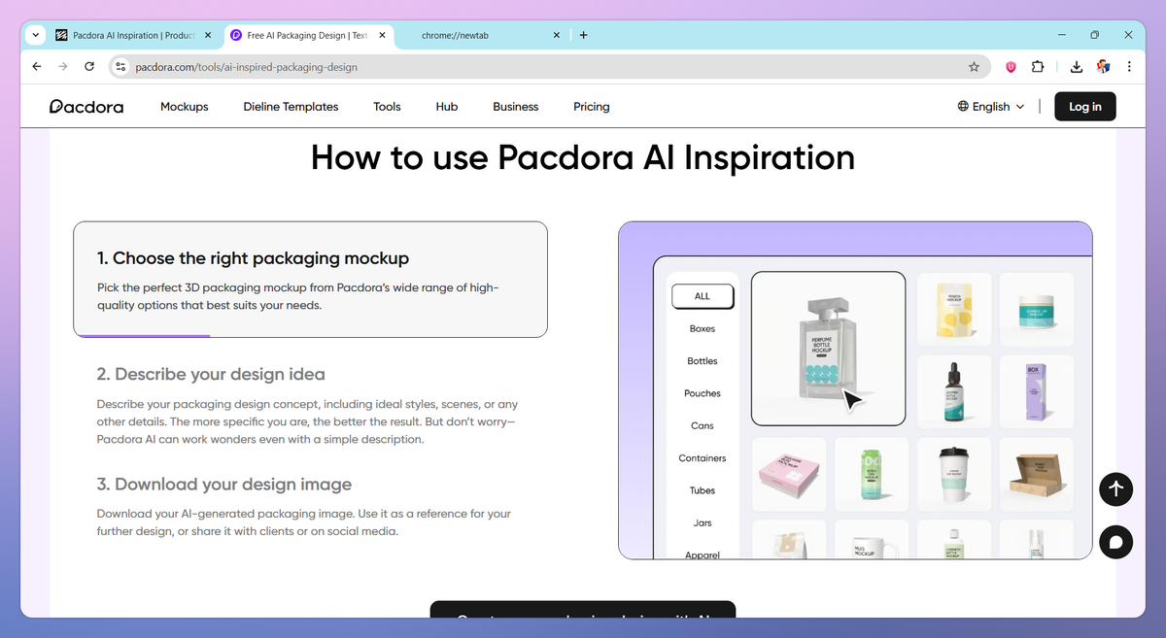Click the dropper bottle mockup thumbnail
This screenshot has height=638, width=1166.
[954, 391]
